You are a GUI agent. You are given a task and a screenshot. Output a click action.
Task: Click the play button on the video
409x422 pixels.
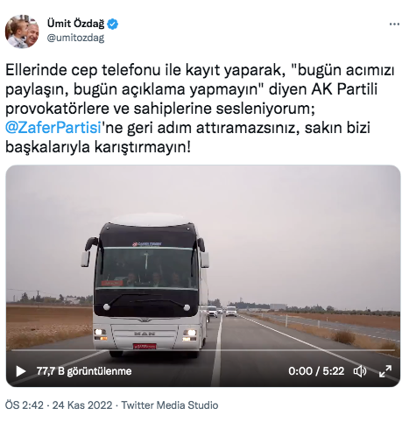coord(21,371)
